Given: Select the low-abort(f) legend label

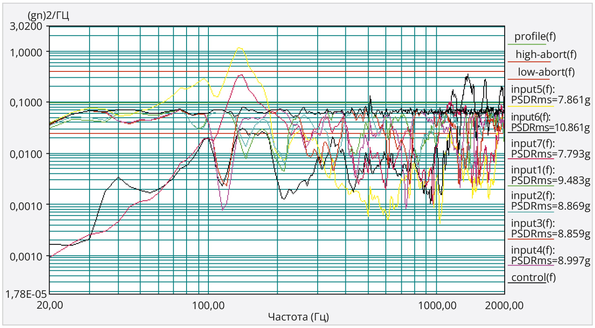Looking at the screenshot, I should tap(546, 72).
